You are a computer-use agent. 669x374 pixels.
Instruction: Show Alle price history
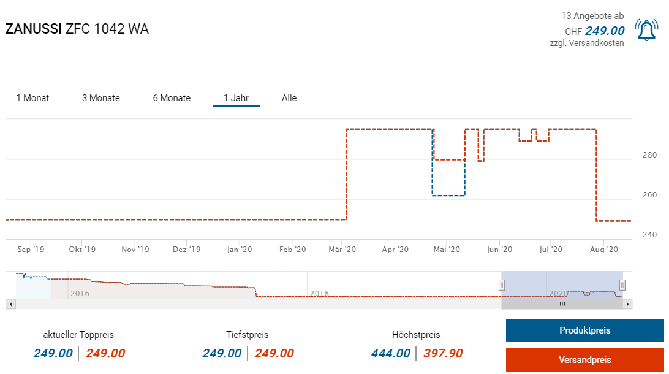[x=289, y=98]
